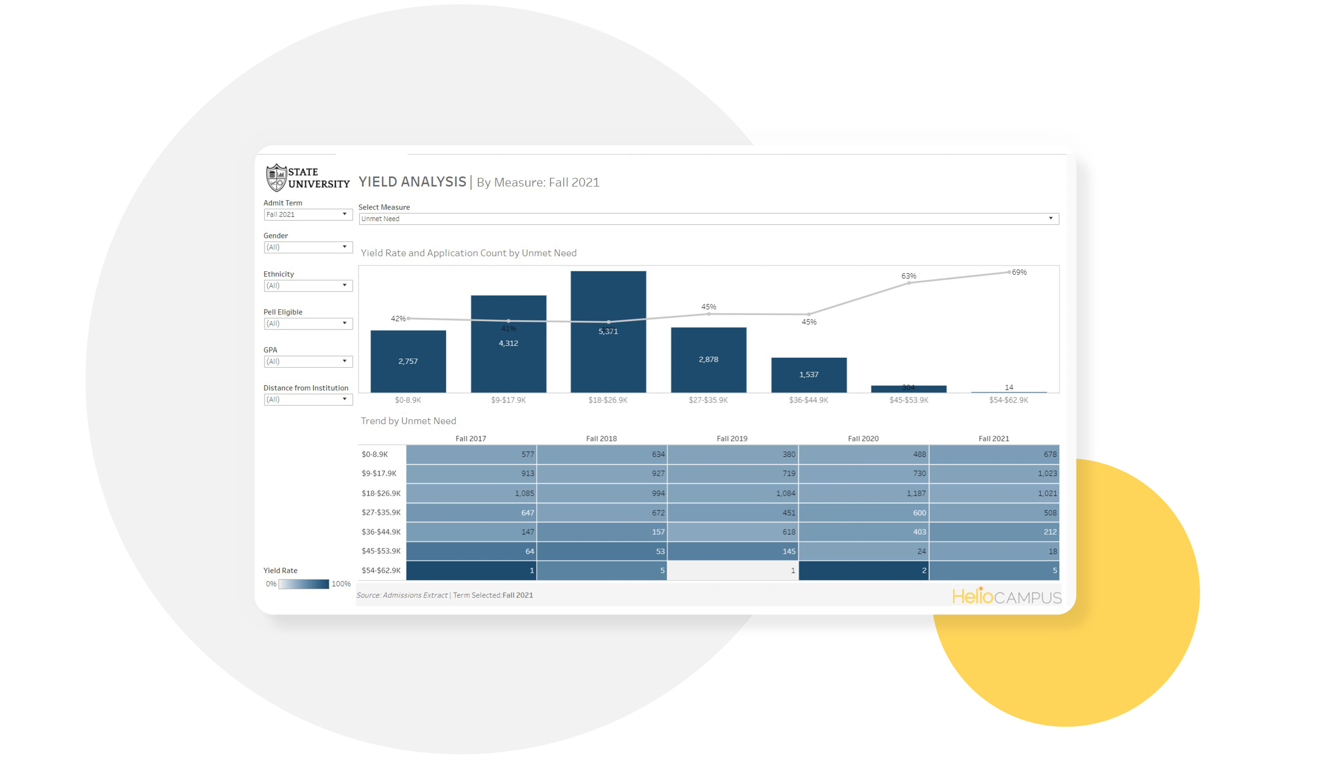Click the 63% yield rate line point
Viewport: 1331px width, 760px height.
tap(909, 283)
